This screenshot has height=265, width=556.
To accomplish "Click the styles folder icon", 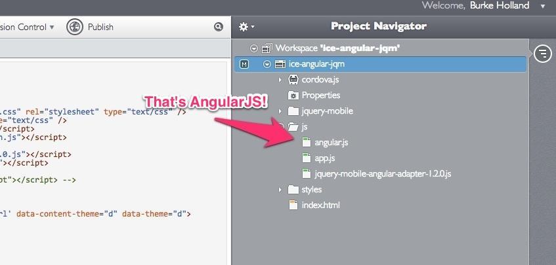I will 293,189.
